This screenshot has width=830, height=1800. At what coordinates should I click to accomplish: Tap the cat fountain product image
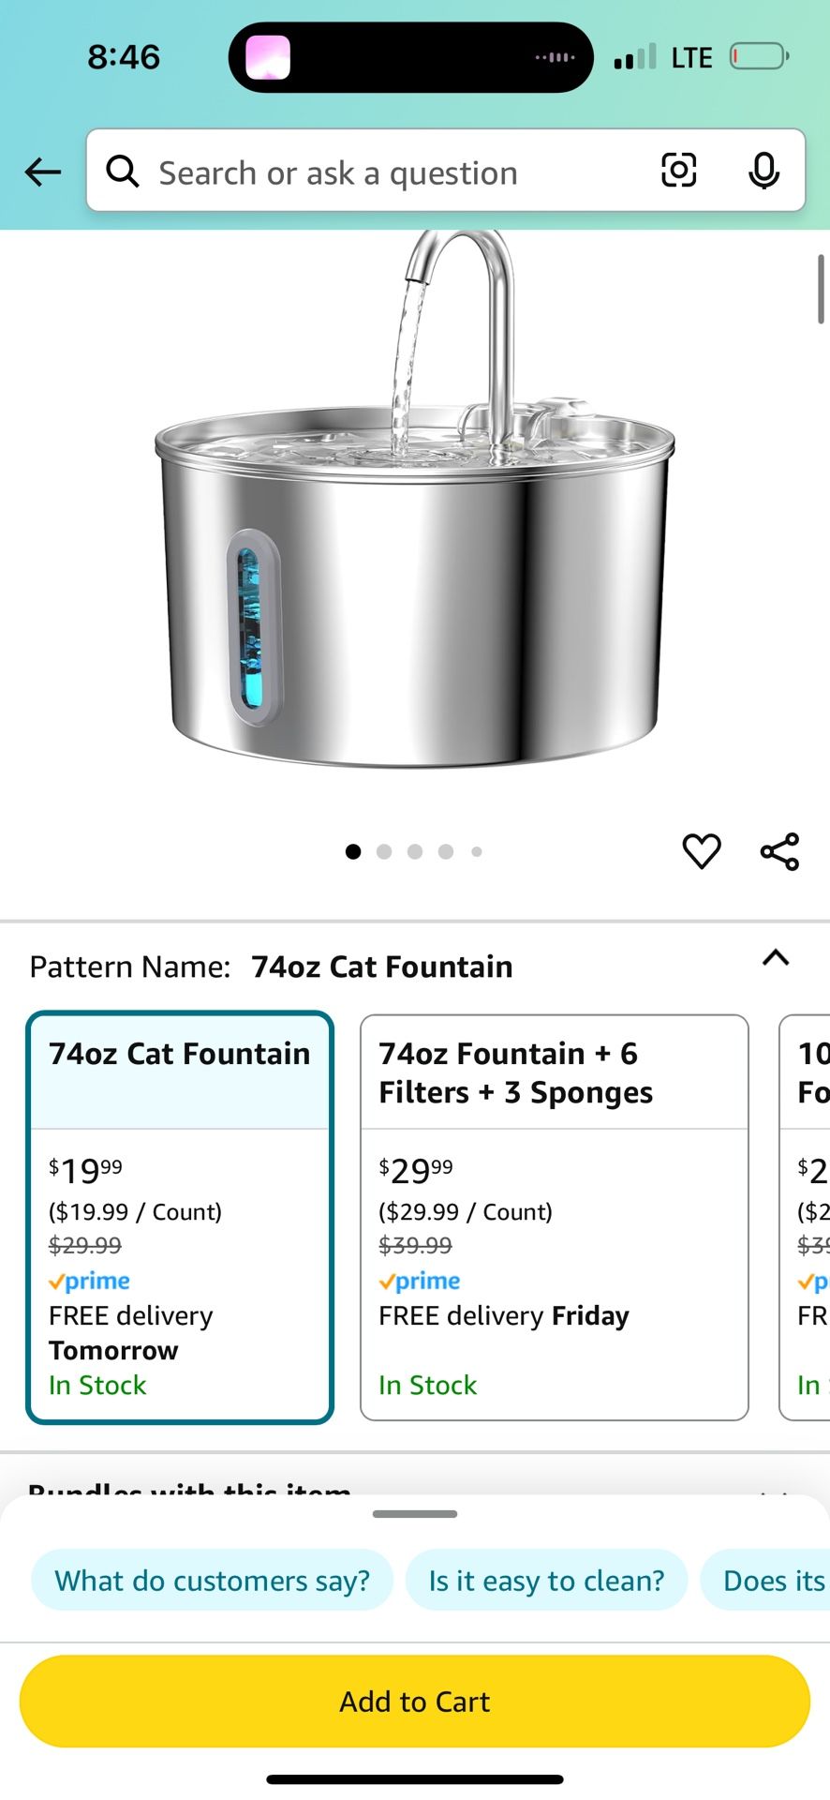click(x=415, y=525)
